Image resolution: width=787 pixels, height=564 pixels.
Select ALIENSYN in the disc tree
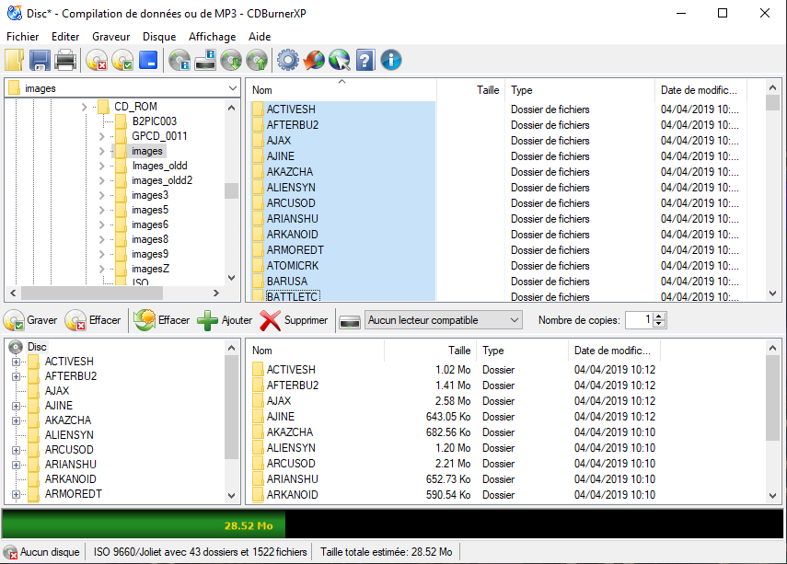coord(69,435)
